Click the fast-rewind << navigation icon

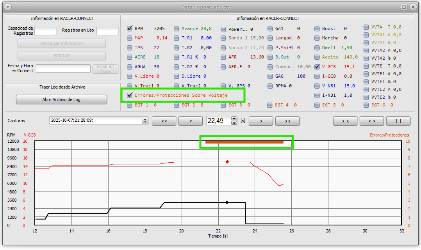click(x=164, y=121)
